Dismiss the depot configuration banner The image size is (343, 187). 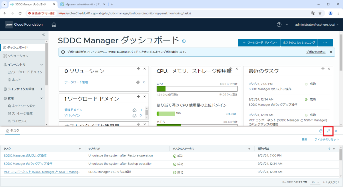pos(331,52)
